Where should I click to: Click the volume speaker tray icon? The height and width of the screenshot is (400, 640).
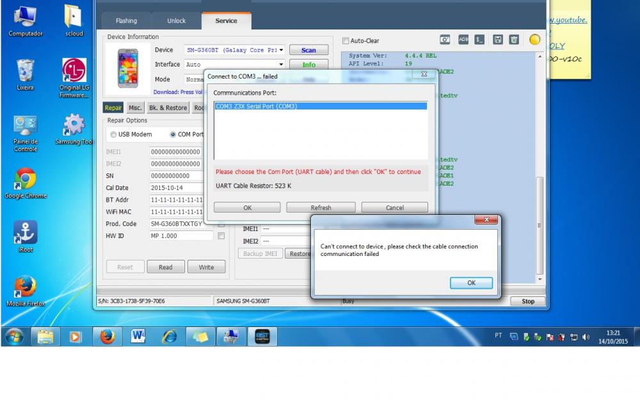click(586, 337)
